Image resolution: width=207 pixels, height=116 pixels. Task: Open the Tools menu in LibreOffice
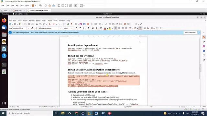tap(55, 21)
